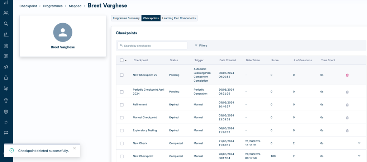Screen dimensions: 367x162
Task: Select Periodic Checkpoint April 2024 checkbox
Action: coord(122,92)
